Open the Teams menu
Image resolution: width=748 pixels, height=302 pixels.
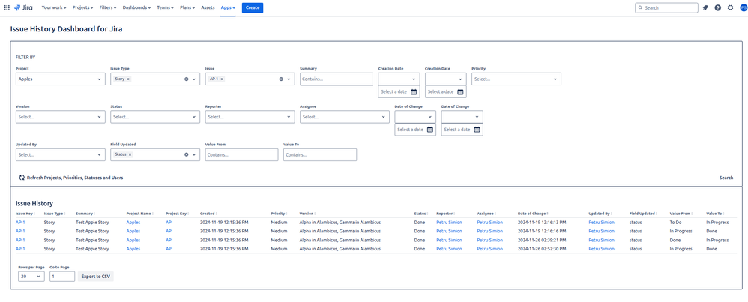point(165,7)
